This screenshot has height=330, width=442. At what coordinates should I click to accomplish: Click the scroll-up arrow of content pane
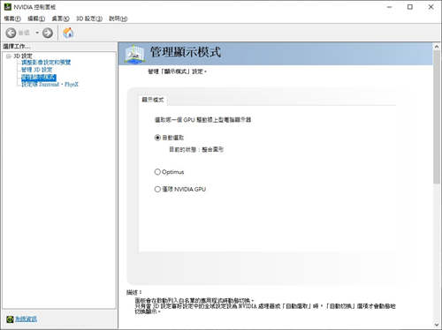coord(437,47)
